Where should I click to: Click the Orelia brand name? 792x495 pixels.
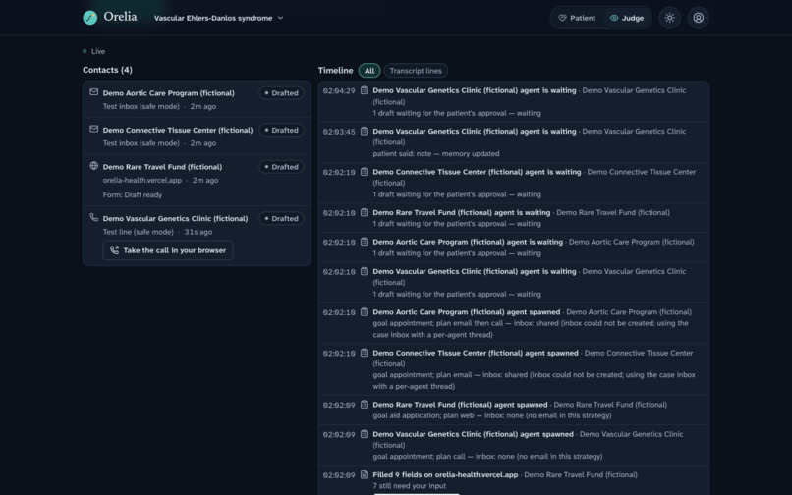(x=120, y=17)
